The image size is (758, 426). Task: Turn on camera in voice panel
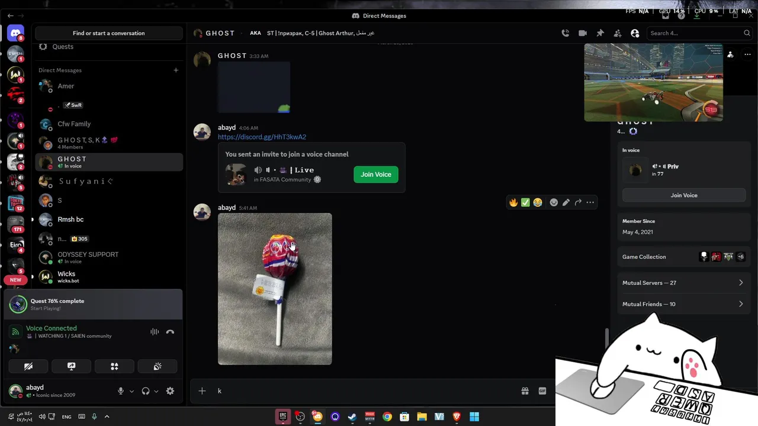[x=28, y=367]
